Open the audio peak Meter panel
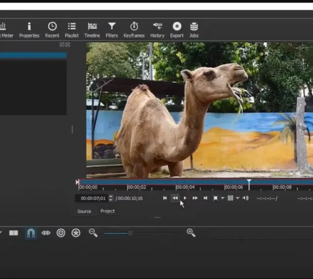The width and height of the screenshot is (313, 279). point(6,30)
